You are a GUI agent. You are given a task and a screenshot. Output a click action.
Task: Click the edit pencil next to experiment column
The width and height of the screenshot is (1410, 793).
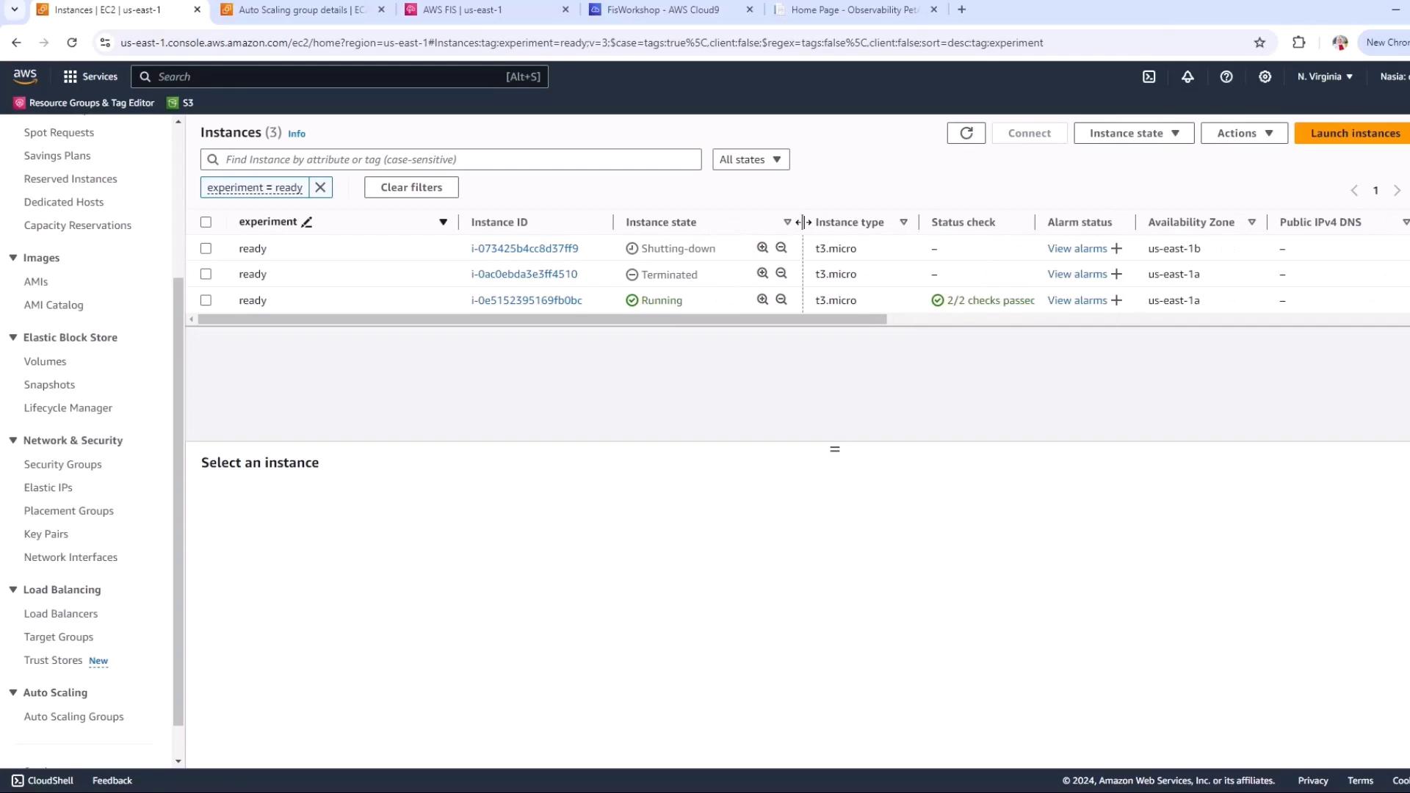307,222
